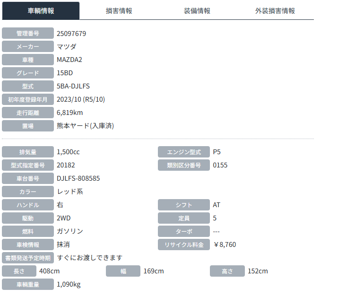Open the 車輌情報 tab
This screenshot has height=297, width=338.
(x=41, y=10)
